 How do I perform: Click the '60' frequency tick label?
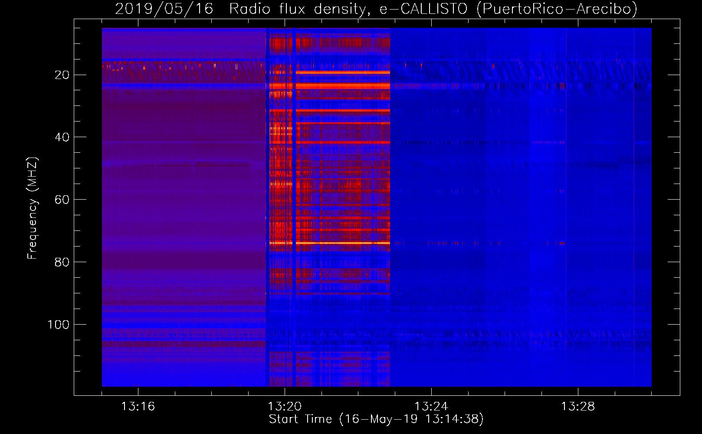[62, 200]
